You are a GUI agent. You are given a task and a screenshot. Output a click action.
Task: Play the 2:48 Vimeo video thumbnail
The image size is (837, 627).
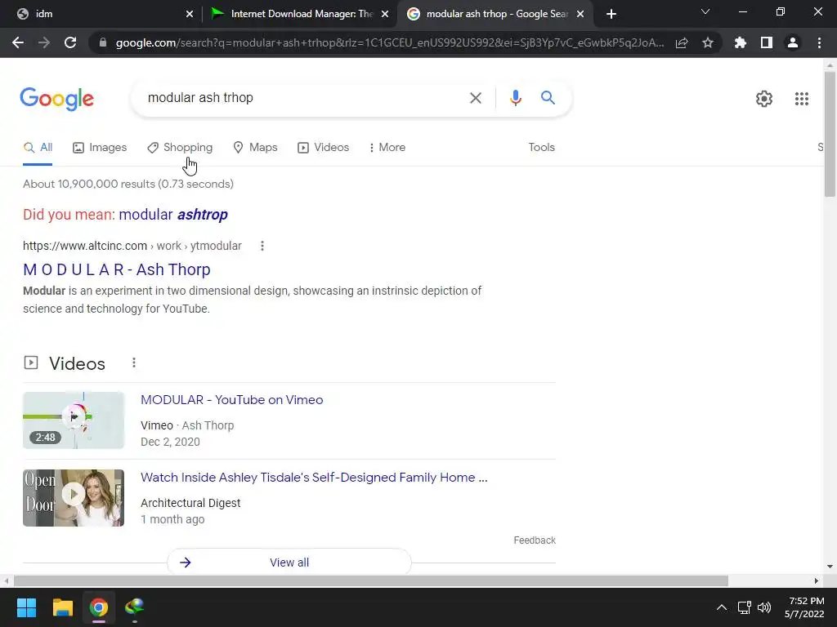pos(74,420)
